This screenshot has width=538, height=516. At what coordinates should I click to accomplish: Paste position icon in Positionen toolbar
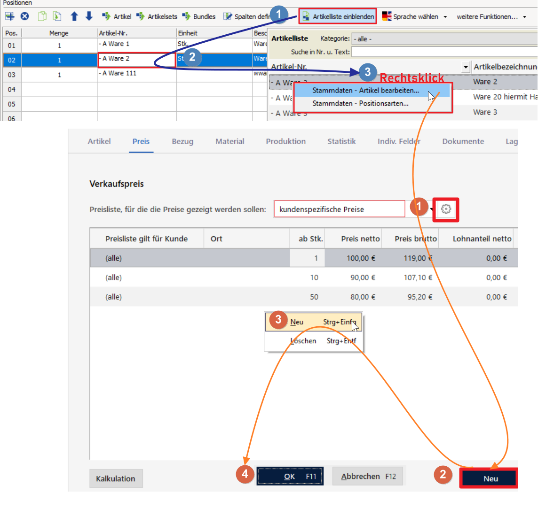tap(57, 16)
